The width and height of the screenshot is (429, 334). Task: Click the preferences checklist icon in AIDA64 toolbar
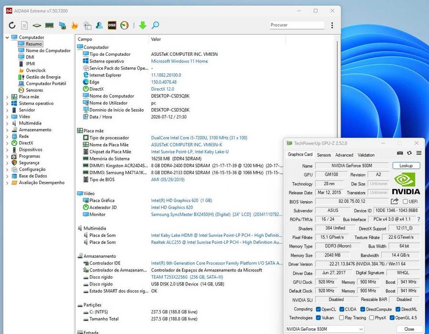(87, 25)
